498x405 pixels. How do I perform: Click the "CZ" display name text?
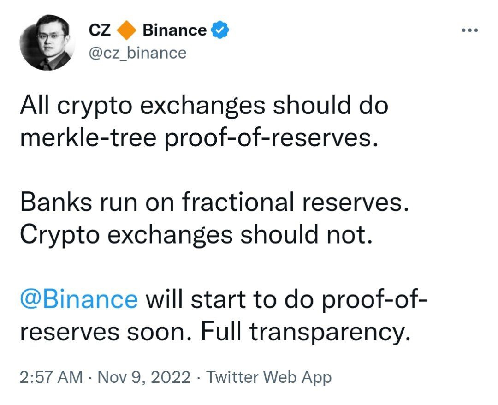(x=100, y=30)
